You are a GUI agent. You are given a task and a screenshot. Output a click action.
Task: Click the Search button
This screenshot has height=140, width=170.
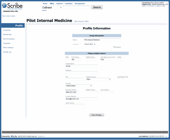pyautogui.click(x=97, y=7)
